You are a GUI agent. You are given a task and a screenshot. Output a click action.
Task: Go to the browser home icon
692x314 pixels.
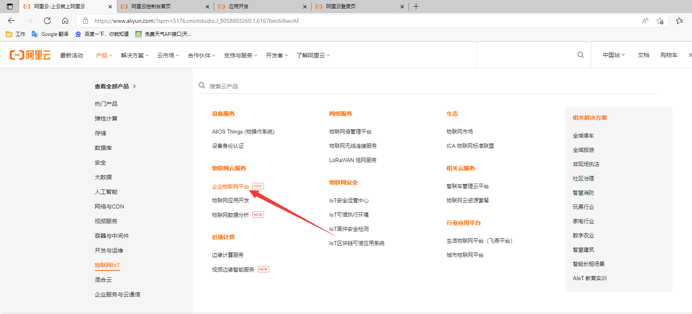tap(65, 21)
